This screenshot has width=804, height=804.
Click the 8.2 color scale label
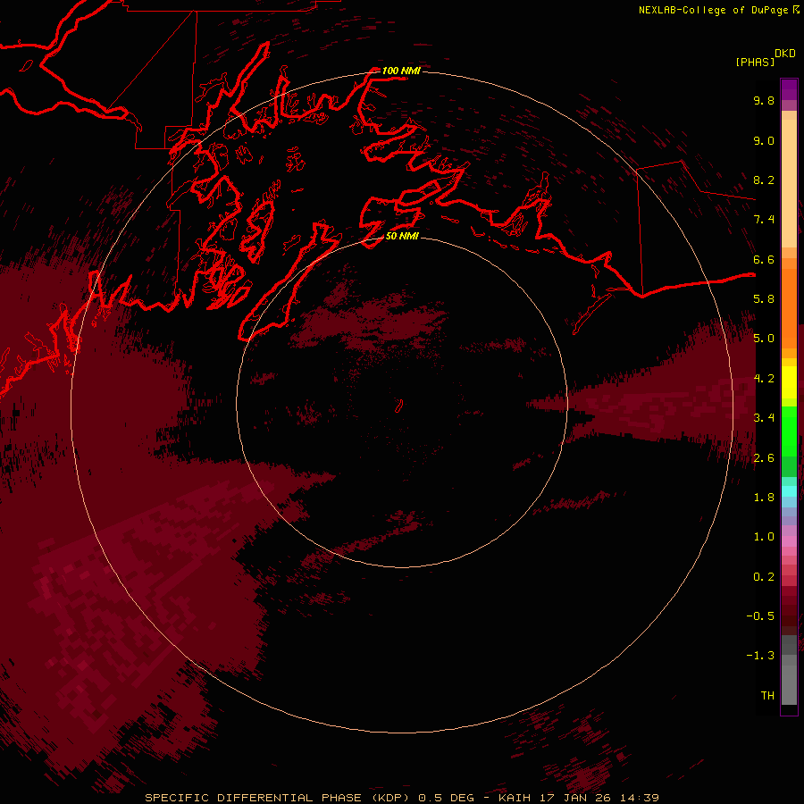pos(764,180)
